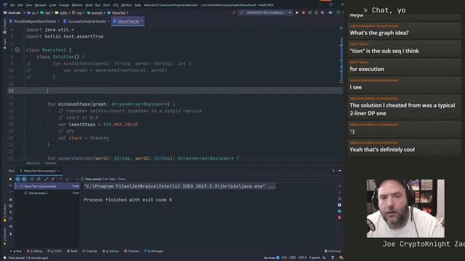Click the chat message 'What's the graph idea?'
The image size is (465, 261).
(x=379, y=33)
